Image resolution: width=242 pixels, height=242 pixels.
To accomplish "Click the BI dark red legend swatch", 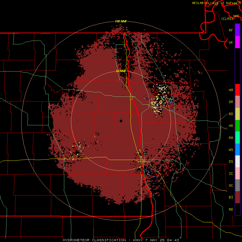I will click(x=237, y=197).
